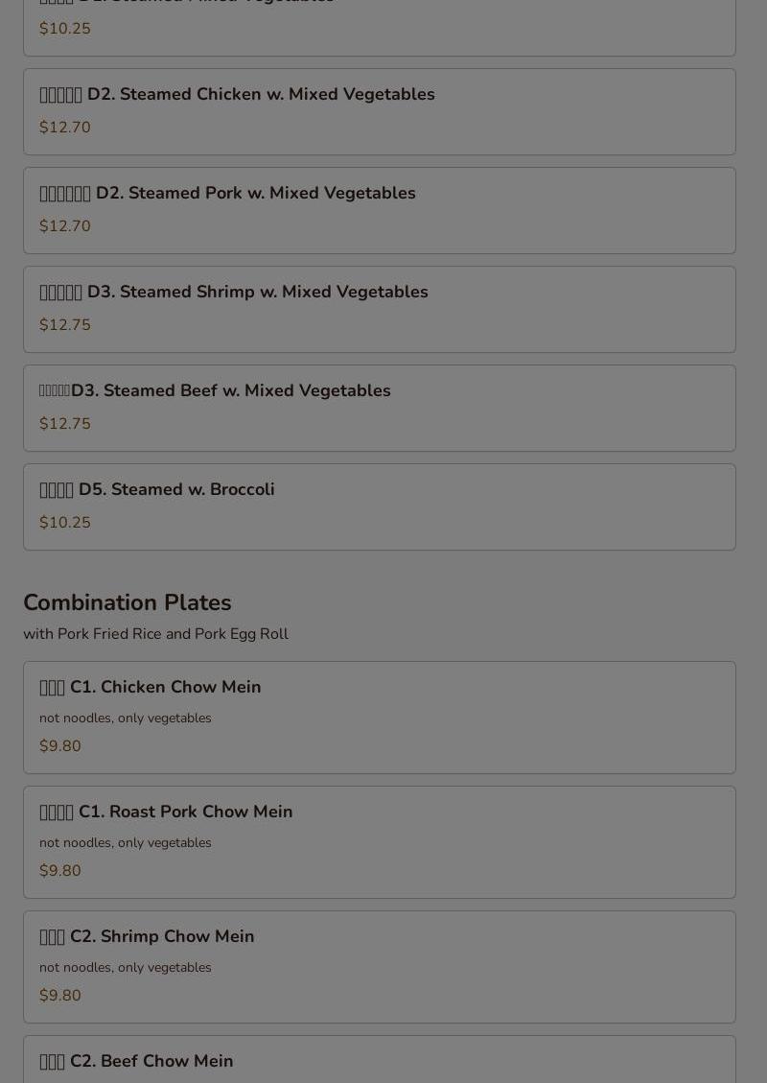The height and width of the screenshot is (1083, 767).
Task: Click the Combination Plates section heading
Action: 128,602
